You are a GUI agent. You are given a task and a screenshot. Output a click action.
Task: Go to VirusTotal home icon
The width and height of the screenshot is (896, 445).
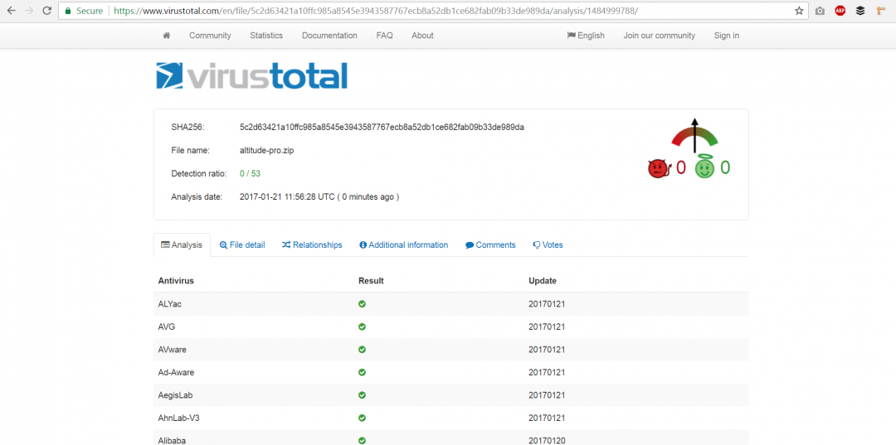(x=166, y=36)
